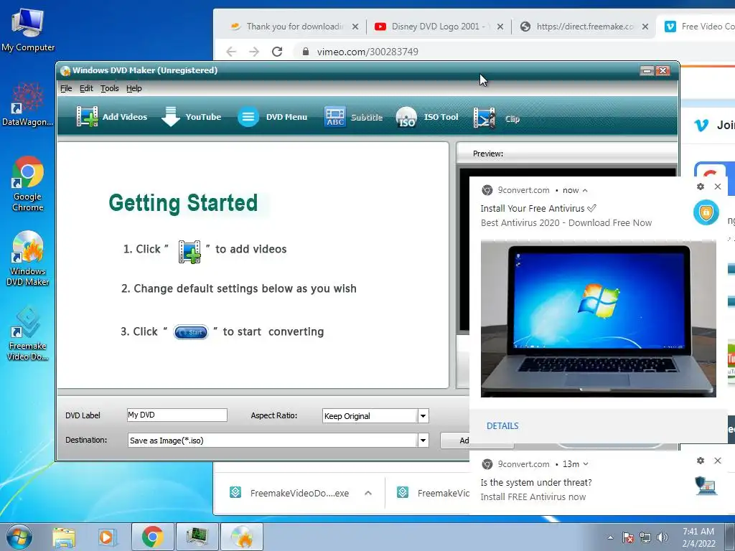The width and height of the screenshot is (735, 551).
Task: Show hidden tray icons arrow
Action: coord(610,537)
